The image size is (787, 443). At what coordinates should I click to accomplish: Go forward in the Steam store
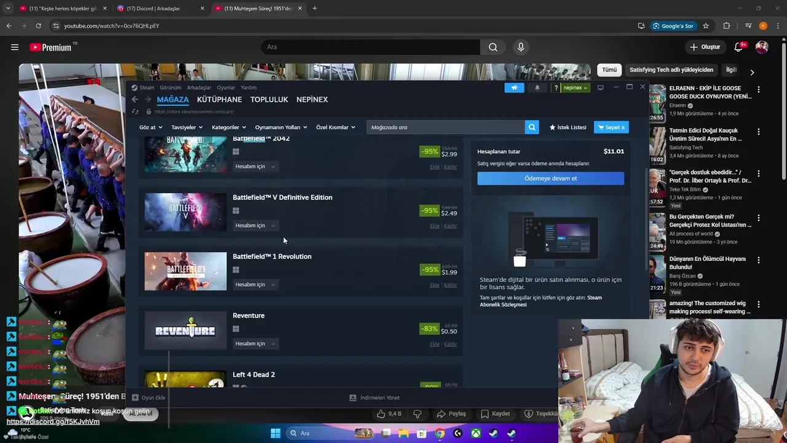click(x=148, y=99)
